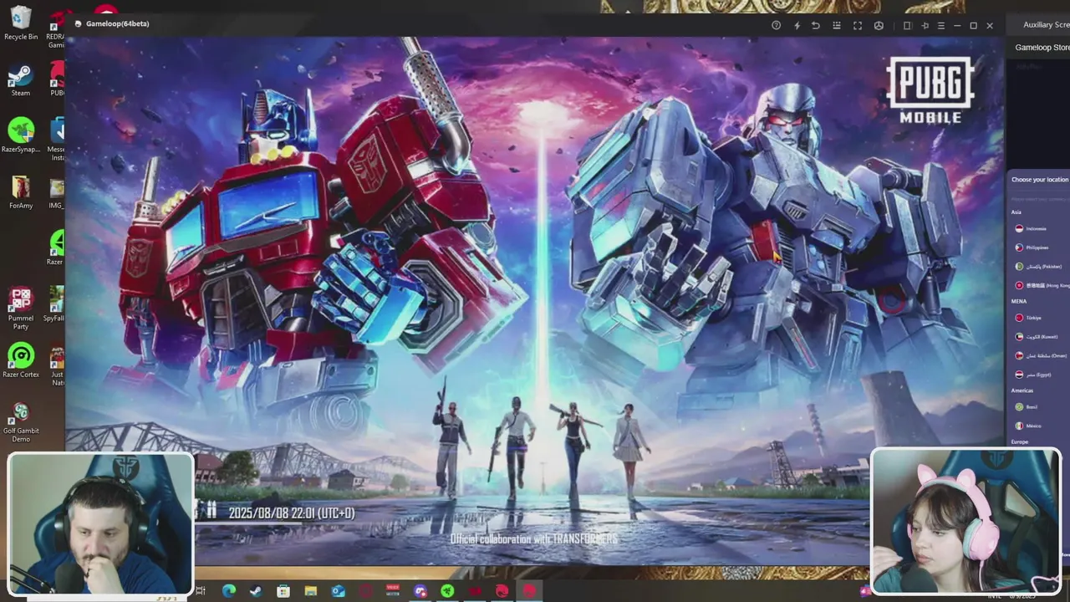The width and height of the screenshot is (1070, 602).
Task: Open Steam from the taskbar
Action: pos(256,591)
